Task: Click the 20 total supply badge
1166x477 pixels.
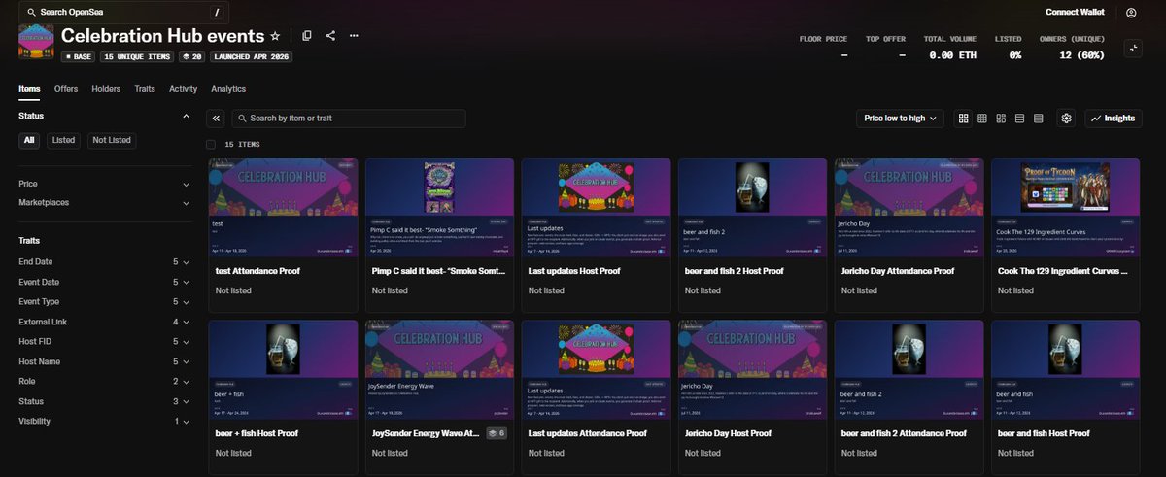Action: (192, 57)
